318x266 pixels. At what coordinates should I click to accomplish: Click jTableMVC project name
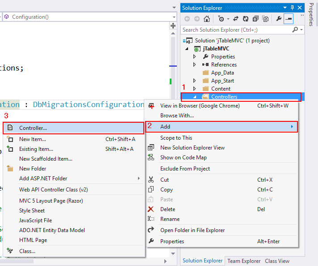(x=216, y=49)
